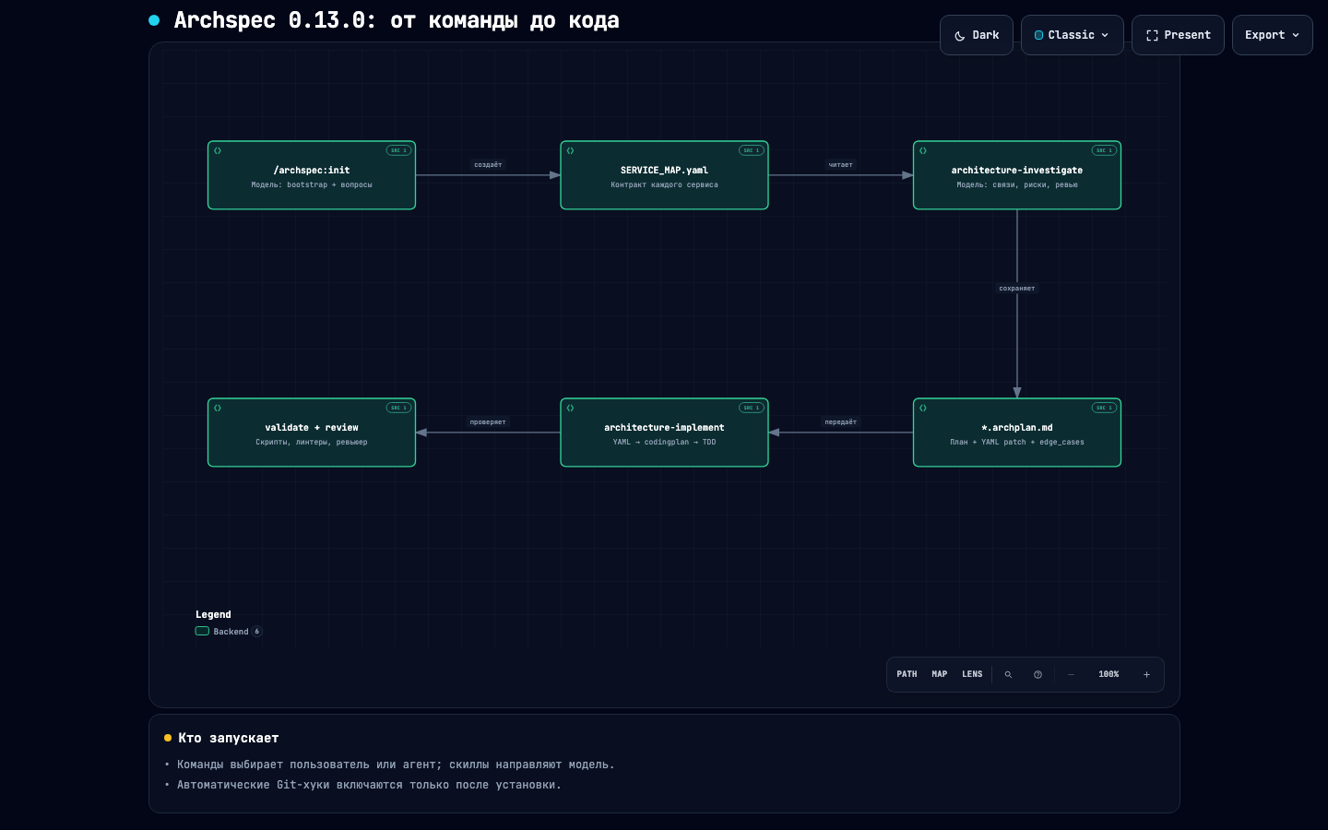Expand the Export dropdown menu
1328x830 pixels.
click(x=1272, y=35)
